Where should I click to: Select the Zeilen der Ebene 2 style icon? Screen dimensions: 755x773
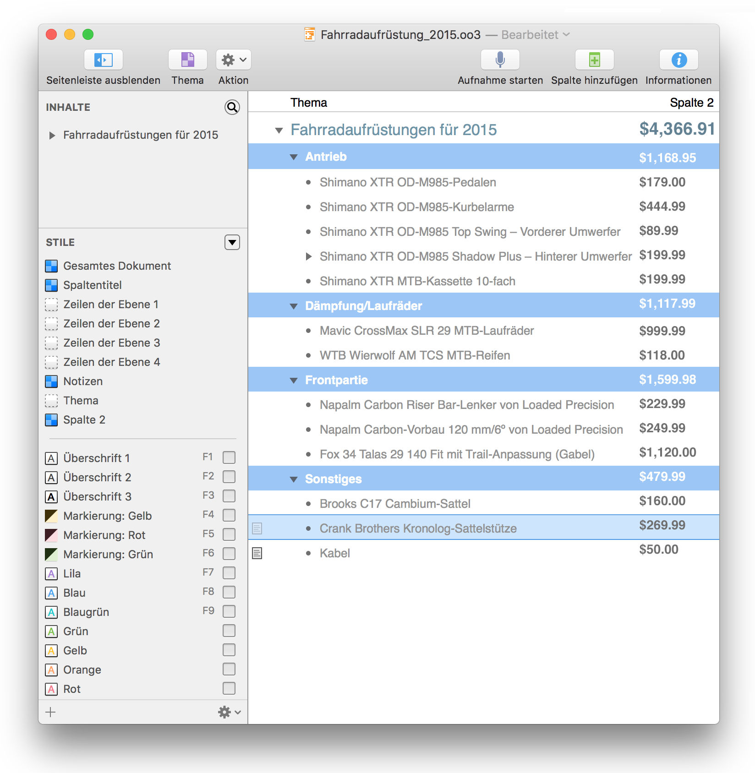tap(51, 324)
